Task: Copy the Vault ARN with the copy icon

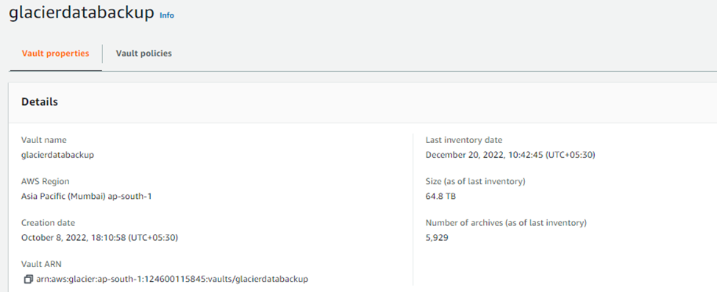Action: (x=28, y=278)
